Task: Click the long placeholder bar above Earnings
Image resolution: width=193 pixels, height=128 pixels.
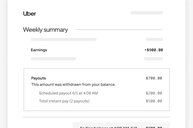Action: 64,39
